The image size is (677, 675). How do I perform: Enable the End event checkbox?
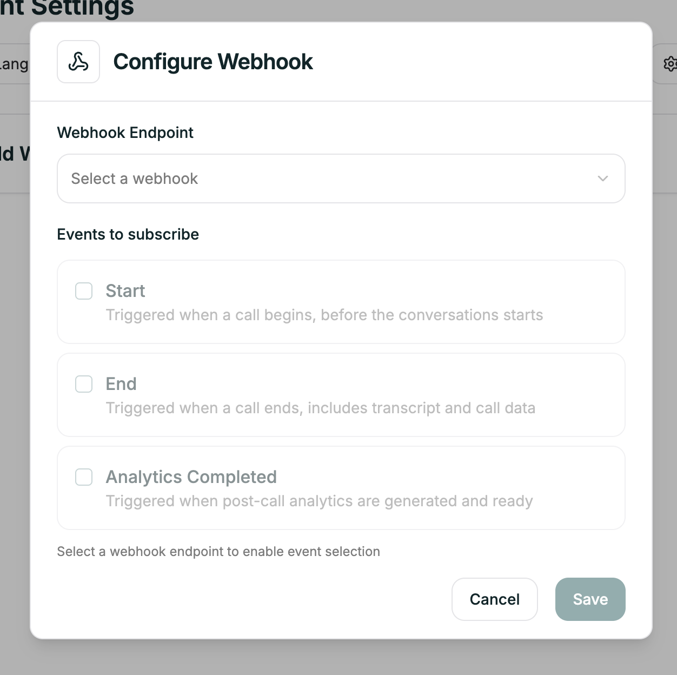(84, 384)
